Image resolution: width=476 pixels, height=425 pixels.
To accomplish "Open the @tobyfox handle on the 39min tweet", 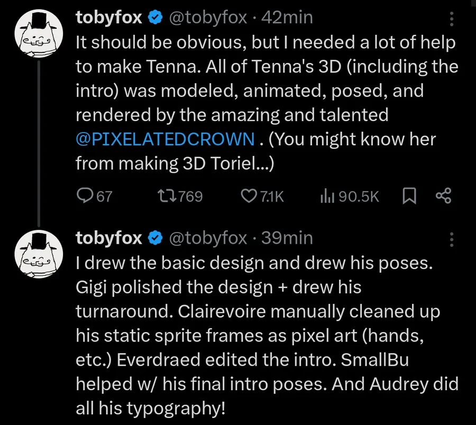I will pos(208,238).
